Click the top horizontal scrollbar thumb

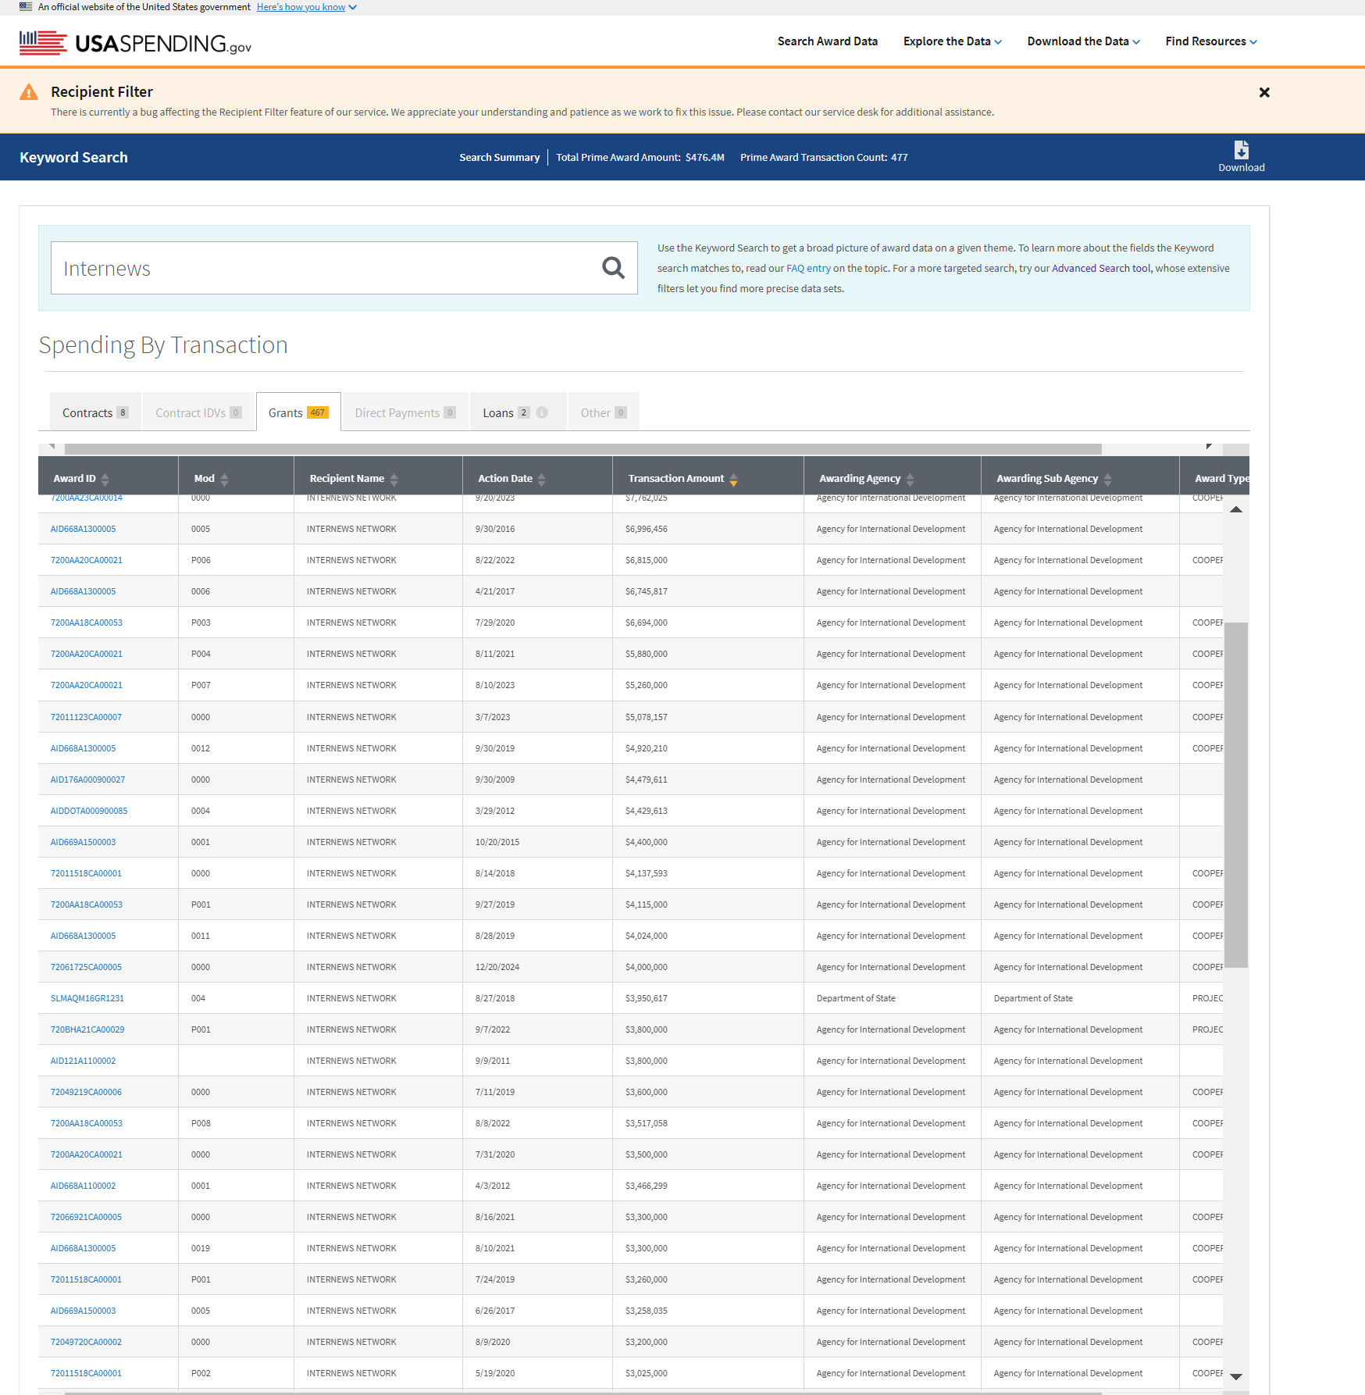click(x=583, y=448)
